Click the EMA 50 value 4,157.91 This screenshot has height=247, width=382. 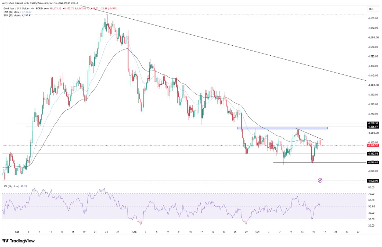coord(27,15)
